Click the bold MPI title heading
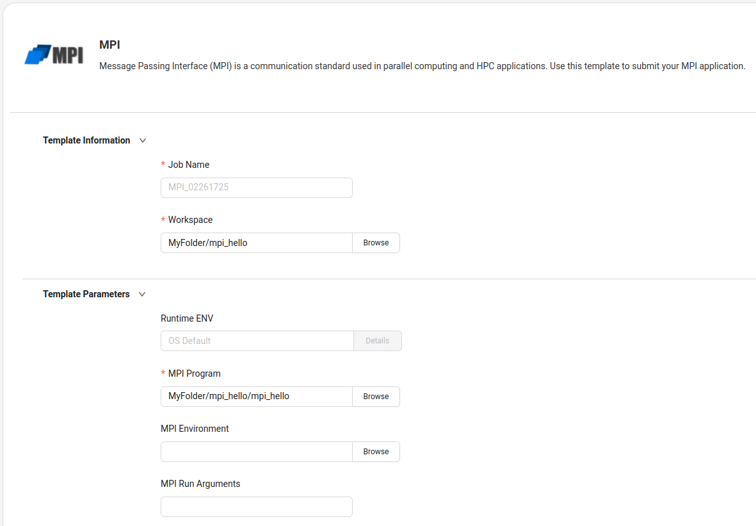 click(109, 45)
